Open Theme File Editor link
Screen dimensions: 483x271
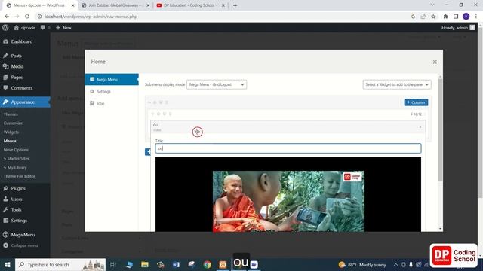tap(20, 176)
